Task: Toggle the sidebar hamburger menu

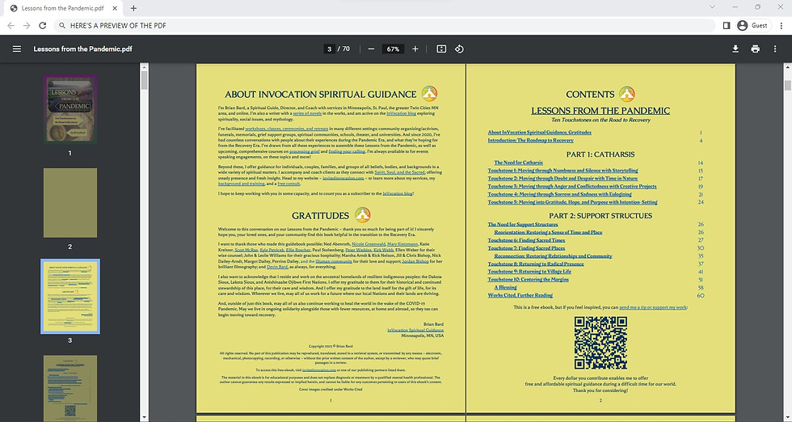Action: 17,49
